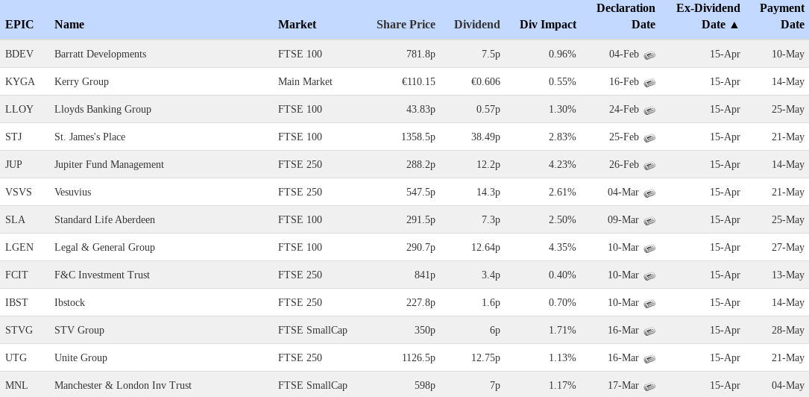Click the Barratt Developments company name
The width and height of the screenshot is (809, 397).
tap(100, 54)
